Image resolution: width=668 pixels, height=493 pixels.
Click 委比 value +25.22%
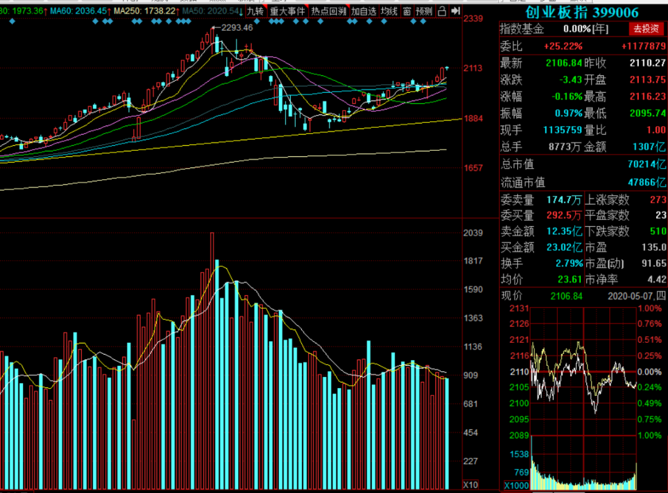pos(563,46)
